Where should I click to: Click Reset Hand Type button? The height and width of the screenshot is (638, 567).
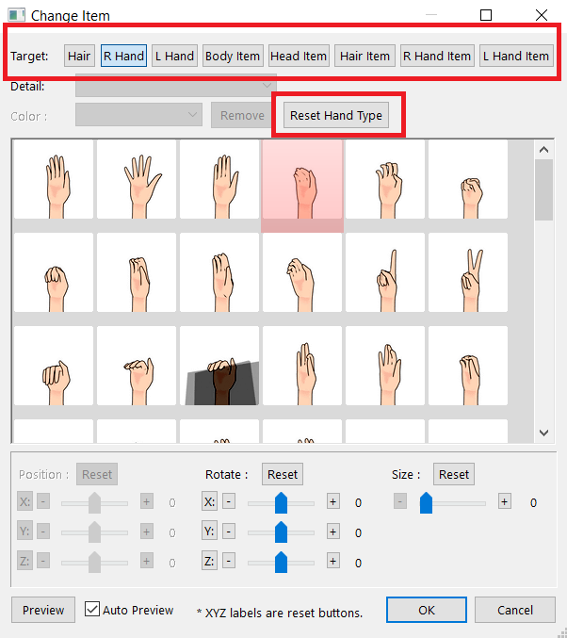(336, 115)
